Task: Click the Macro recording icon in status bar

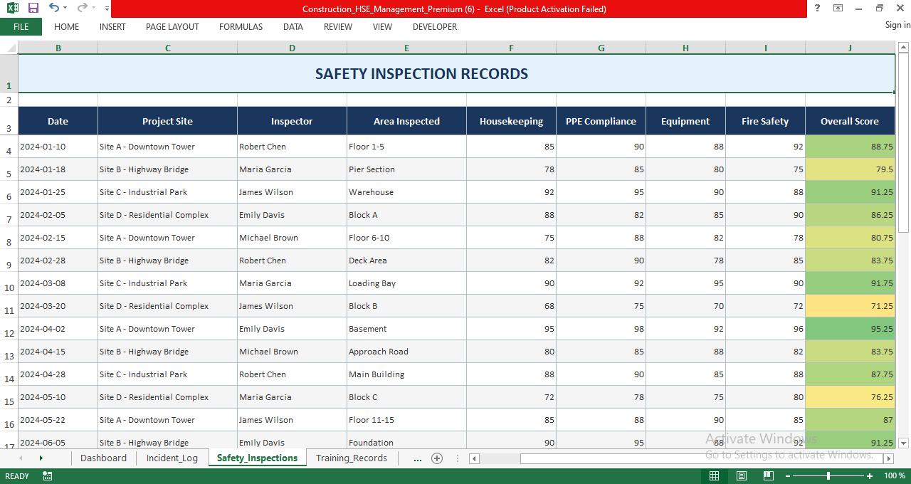Action: coord(47,475)
